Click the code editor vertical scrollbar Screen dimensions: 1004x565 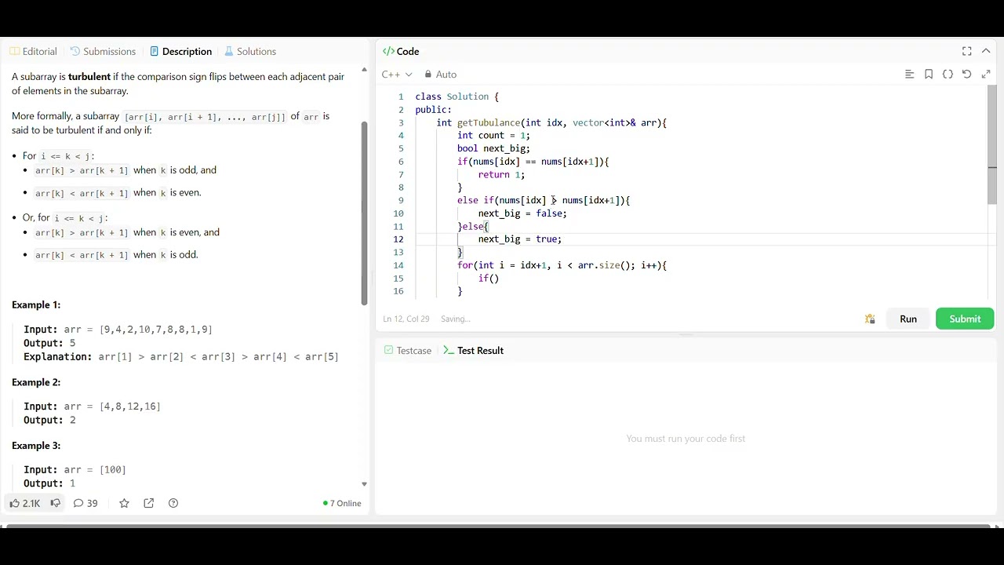click(x=992, y=145)
